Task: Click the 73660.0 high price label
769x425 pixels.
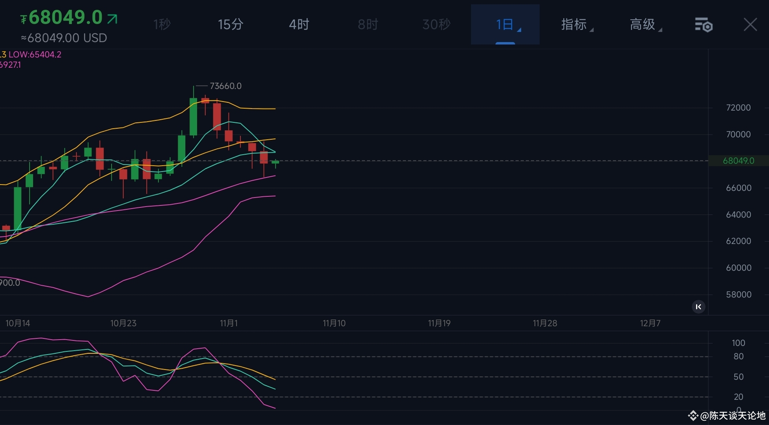Action: click(x=225, y=86)
